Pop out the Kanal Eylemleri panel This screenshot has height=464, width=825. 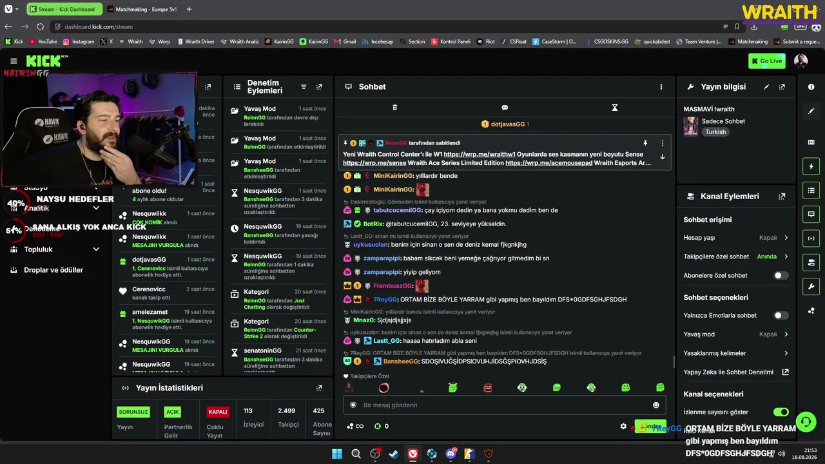tap(782, 197)
